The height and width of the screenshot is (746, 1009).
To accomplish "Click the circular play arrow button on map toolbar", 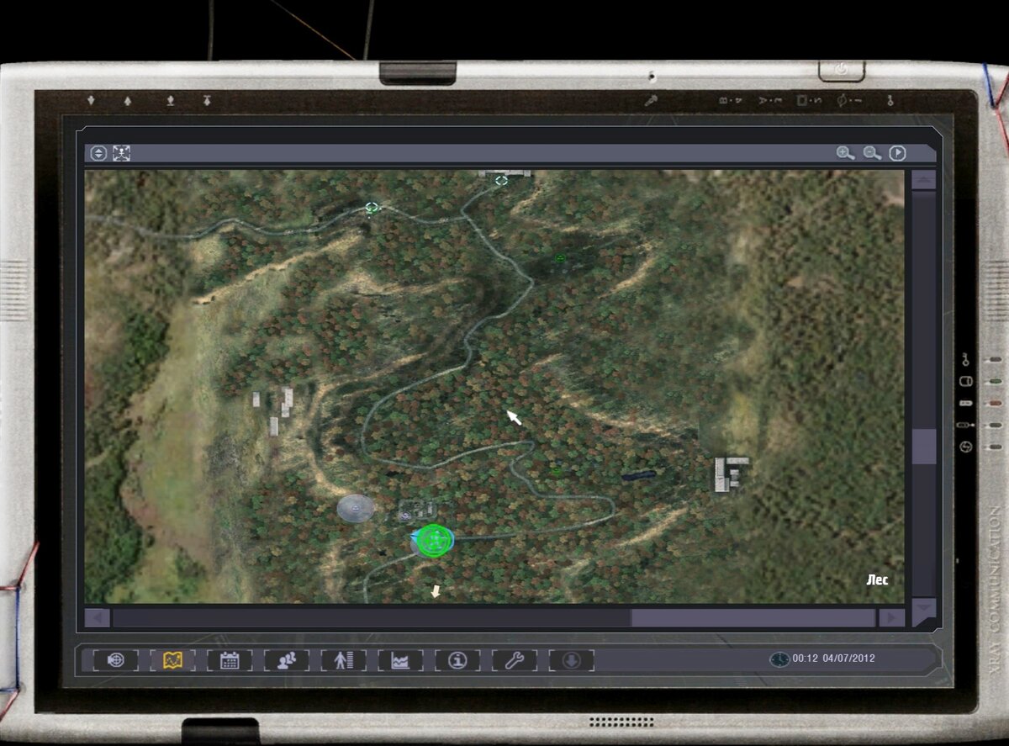I will click(897, 153).
